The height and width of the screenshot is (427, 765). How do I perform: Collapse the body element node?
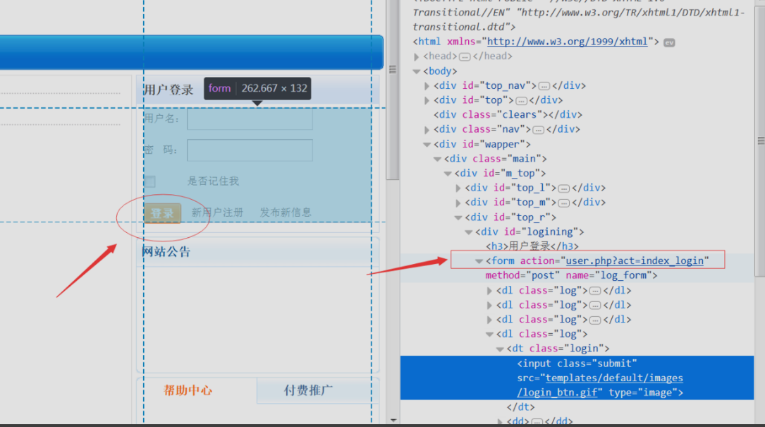[416, 71]
